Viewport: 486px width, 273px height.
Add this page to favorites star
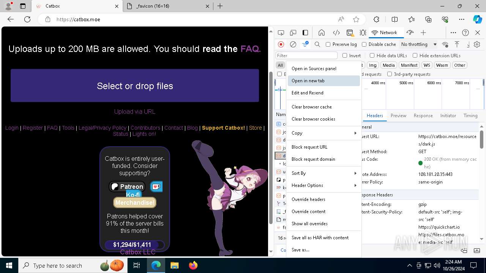(356, 19)
